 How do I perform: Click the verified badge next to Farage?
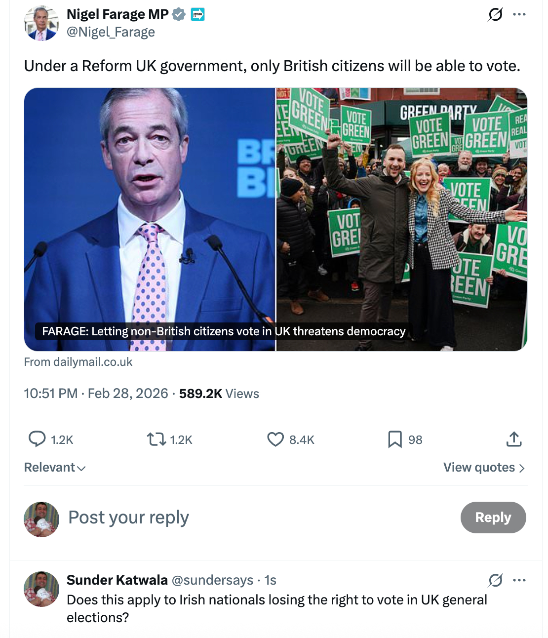coord(179,15)
